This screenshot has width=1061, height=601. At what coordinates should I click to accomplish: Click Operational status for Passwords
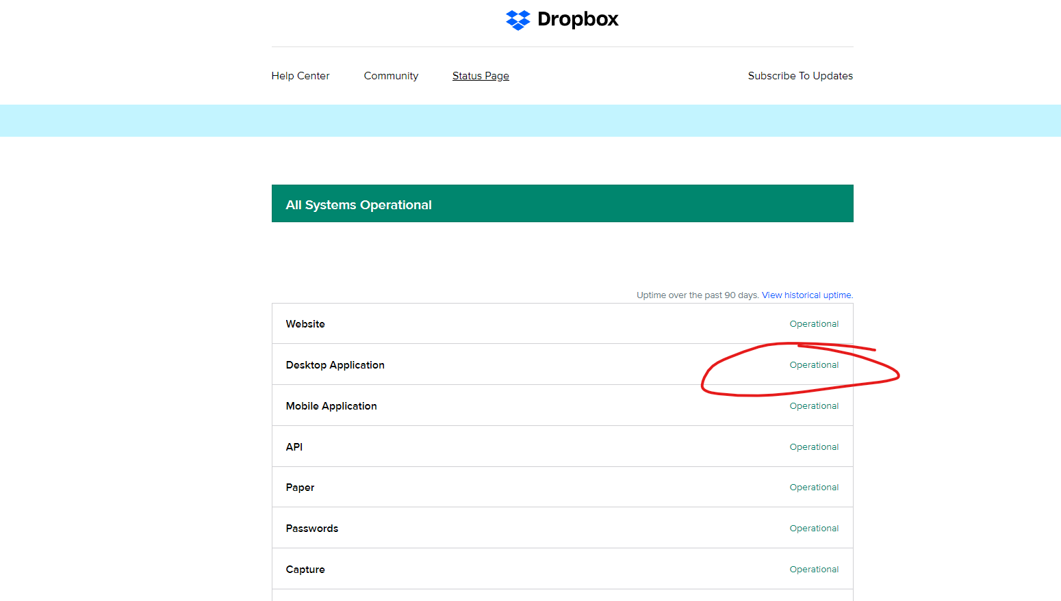814,529
